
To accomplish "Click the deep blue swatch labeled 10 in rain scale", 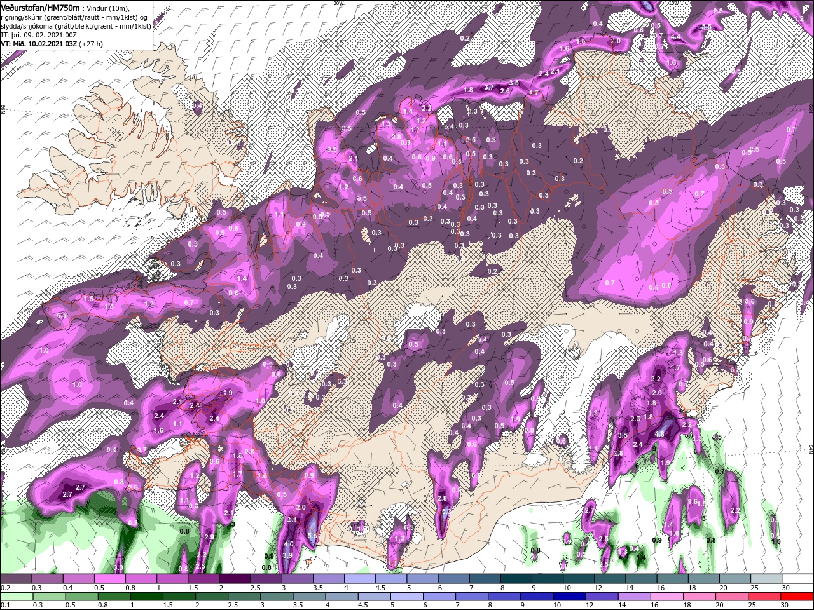I will [569, 596].
